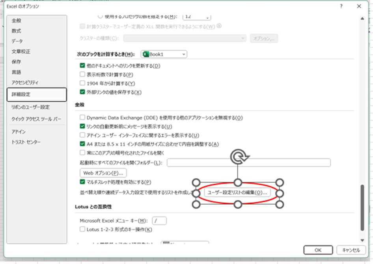Select the アドイン category
The image size is (373, 264).
point(19,132)
